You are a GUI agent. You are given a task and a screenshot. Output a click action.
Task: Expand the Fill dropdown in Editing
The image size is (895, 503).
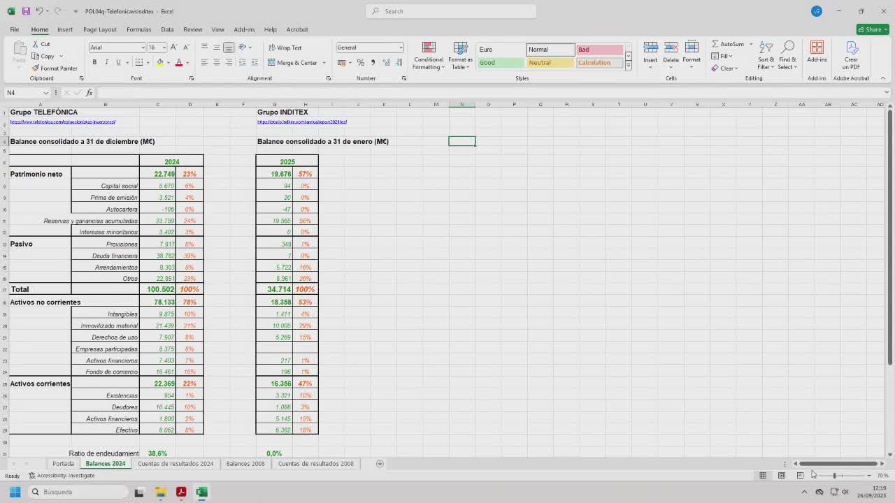[x=731, y=57]
